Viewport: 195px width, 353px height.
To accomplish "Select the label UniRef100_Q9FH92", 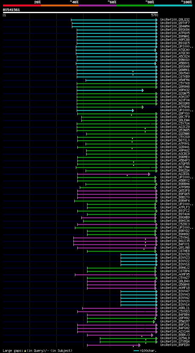I will pos(175,318).
